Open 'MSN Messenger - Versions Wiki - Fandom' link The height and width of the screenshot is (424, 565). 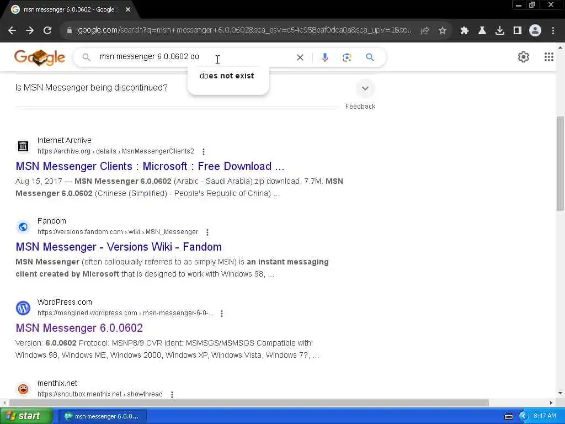coord(119,247)
